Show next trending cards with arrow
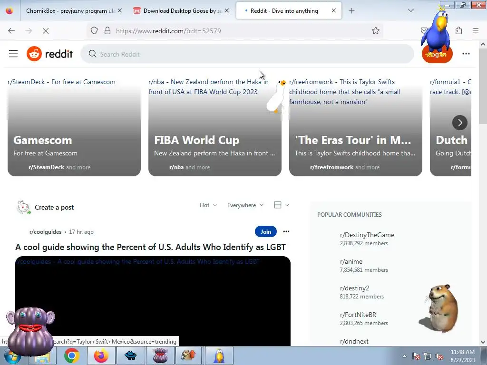Screen dimensions: 487x365 460,123
